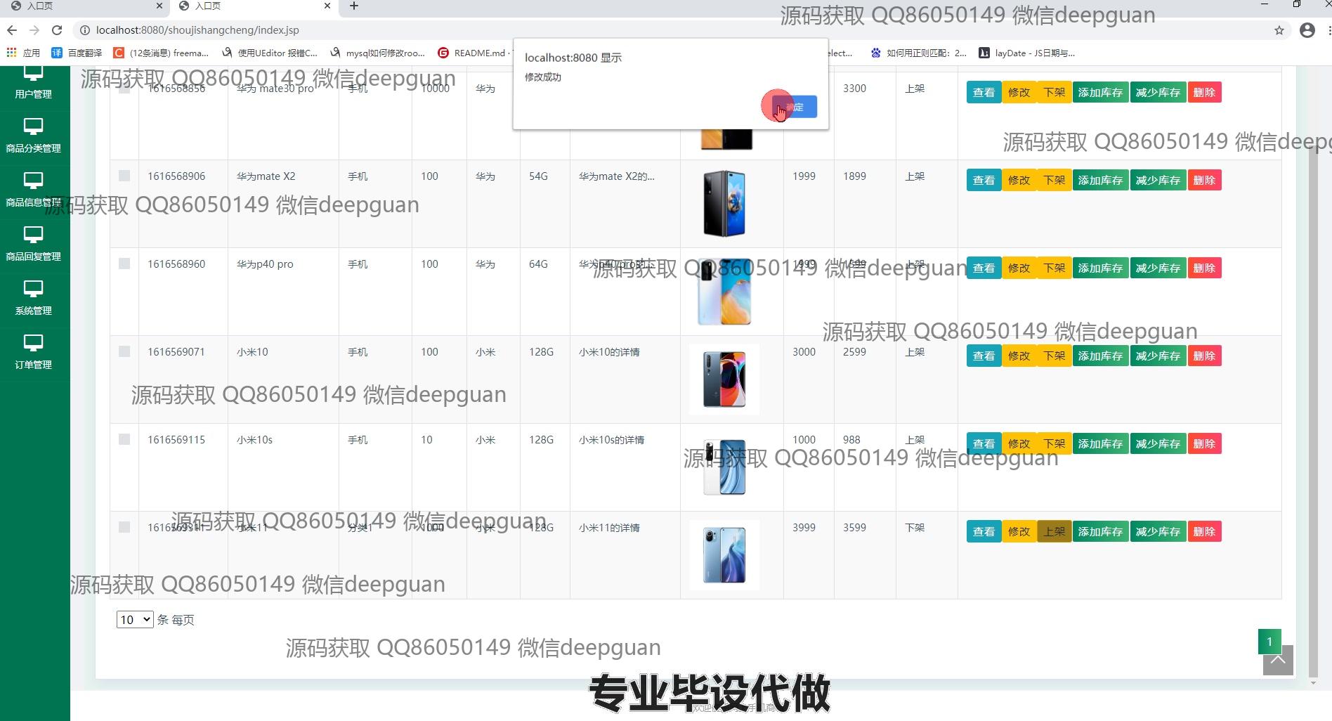Image resolution: width=1332 pixels, height=721 pixels.
Task: Click 上架 button for 小米11 row
Action: pyautogui.click(x=1054, y=531)
